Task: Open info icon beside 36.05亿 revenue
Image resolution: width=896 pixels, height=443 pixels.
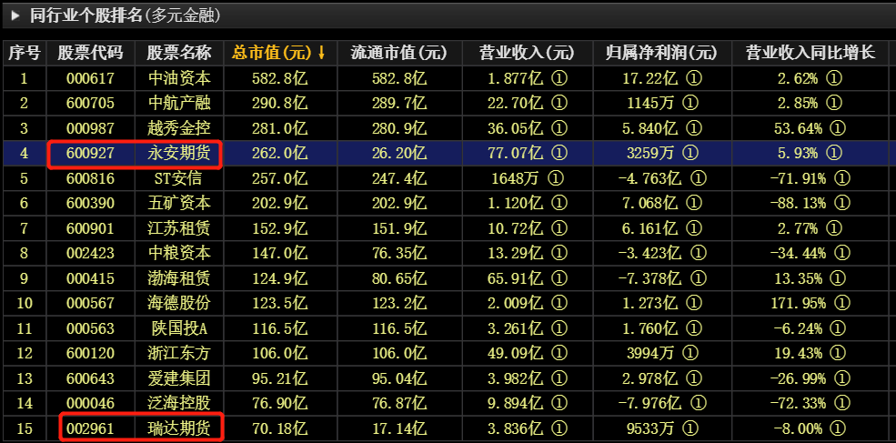Action: (x=559, y=128)
